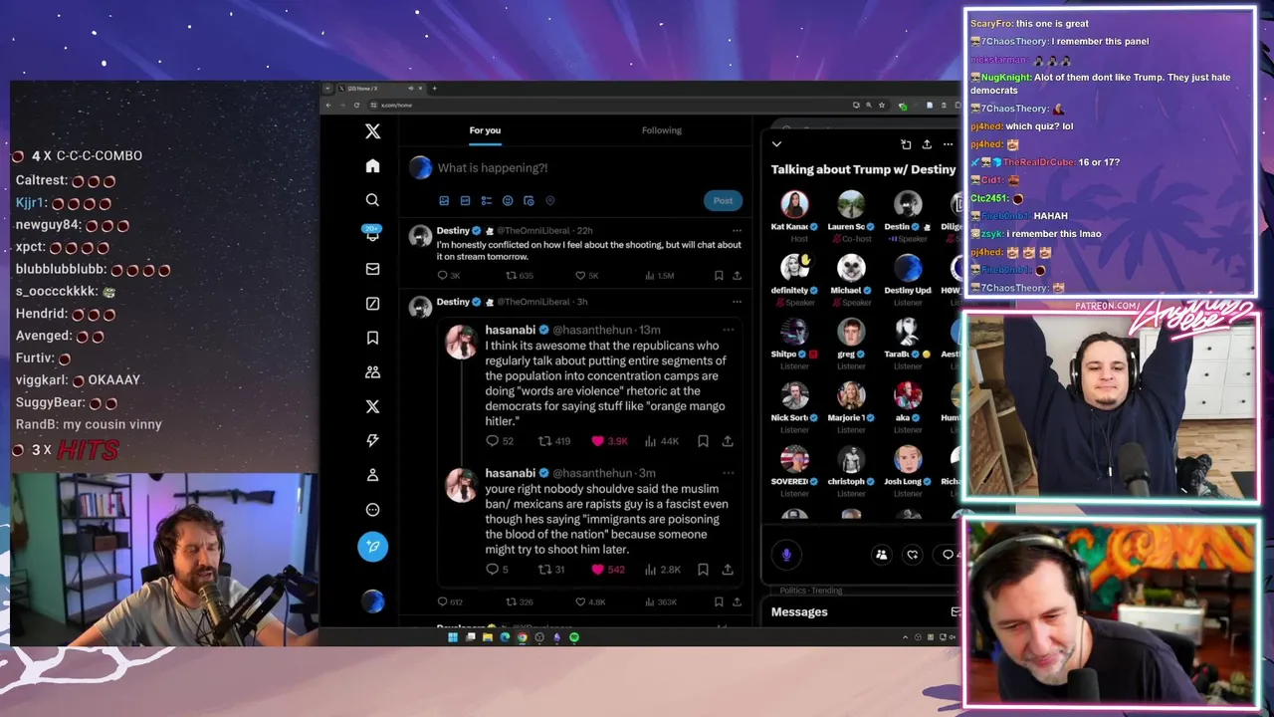This screenshot has height=717, width=1274.
Task: Unlike hasanabi tweet with 3.9K likes
Action: pos(609,441)
